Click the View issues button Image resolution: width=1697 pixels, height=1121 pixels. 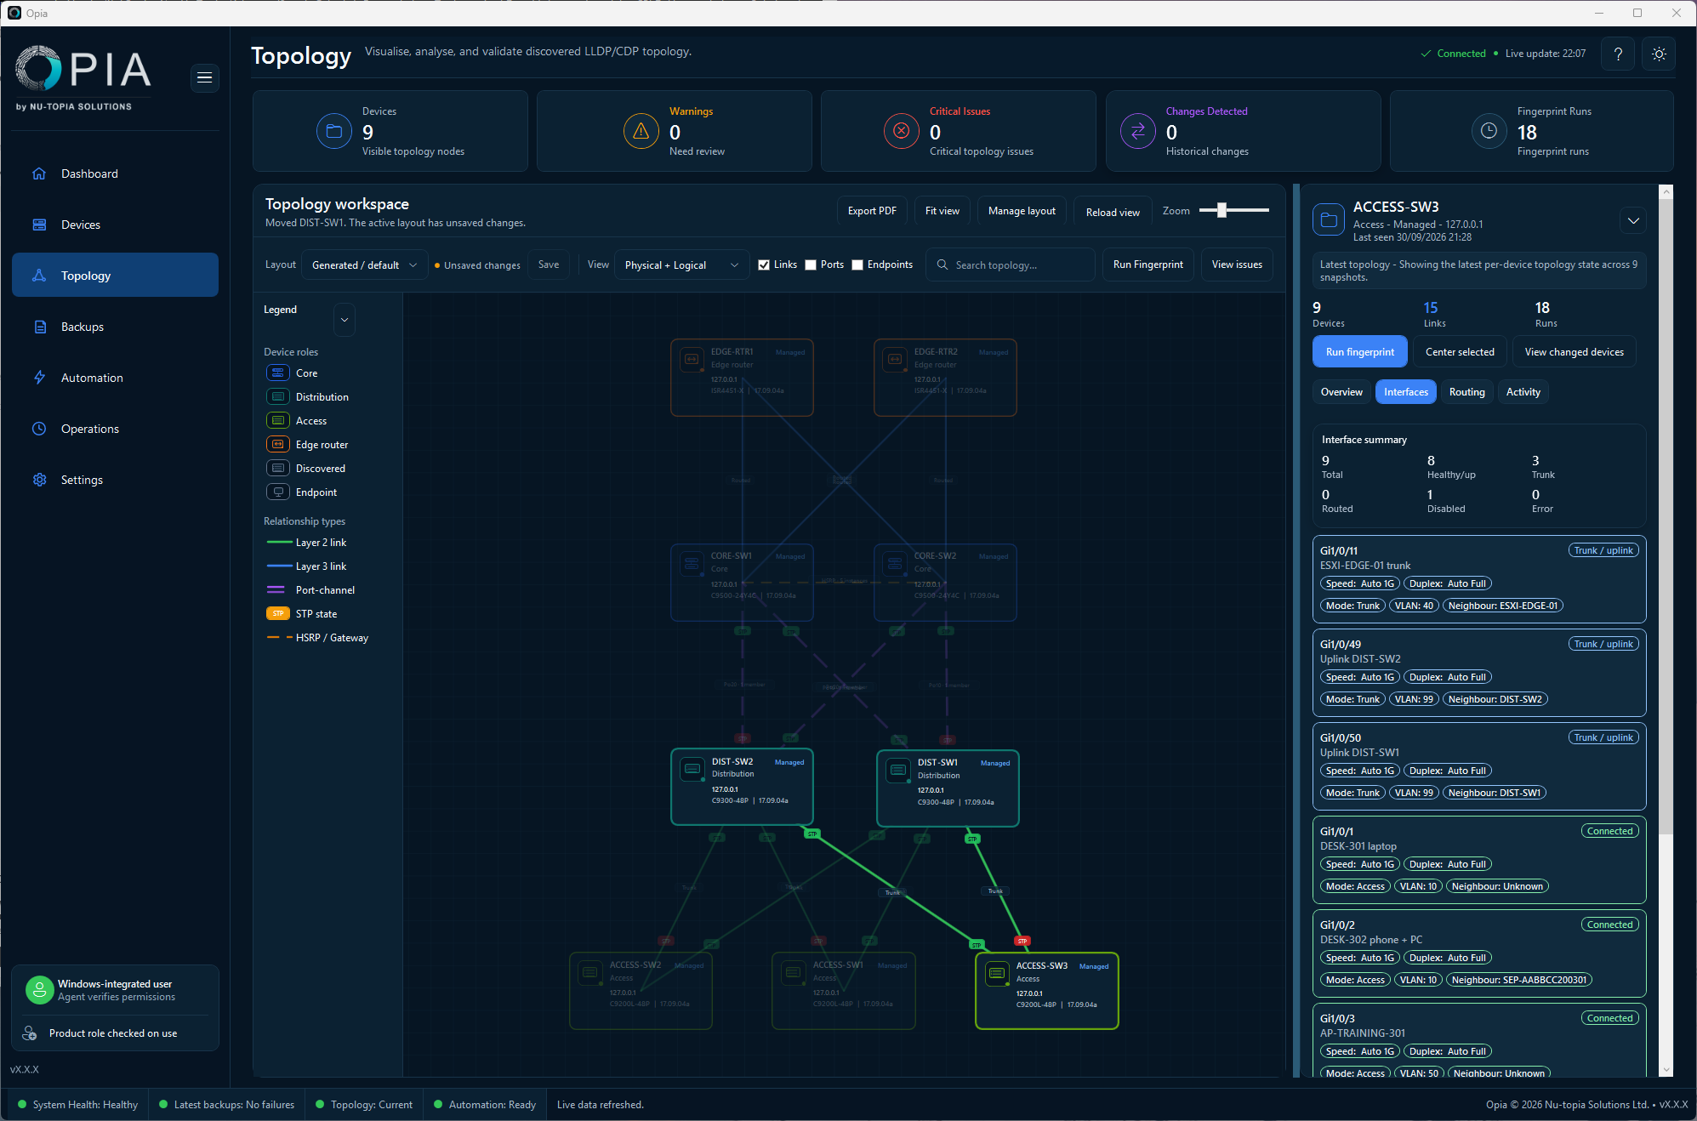1237,265
